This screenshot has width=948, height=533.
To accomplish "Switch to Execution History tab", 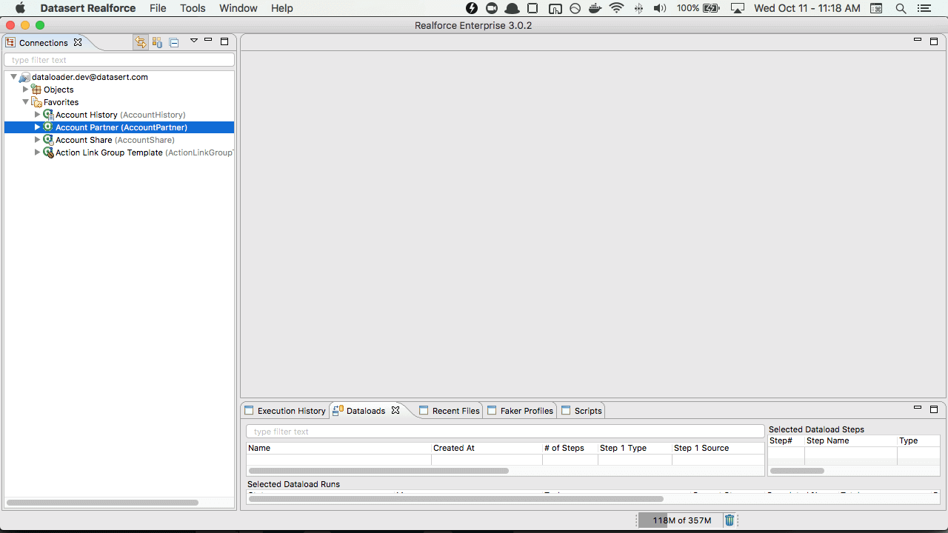I will [x=285, y=411].
